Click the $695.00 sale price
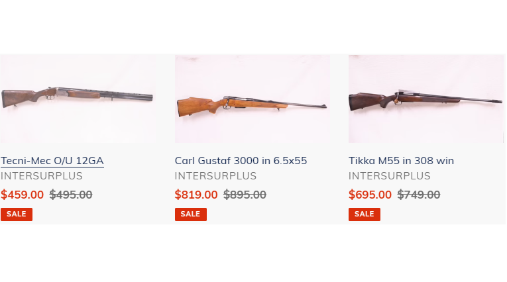The image size is (507, 282). click(x=370, y=195)
